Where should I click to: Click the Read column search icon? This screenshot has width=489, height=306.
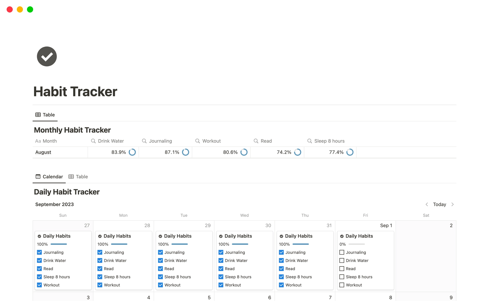pyautogui.click(x=256, y=141)
